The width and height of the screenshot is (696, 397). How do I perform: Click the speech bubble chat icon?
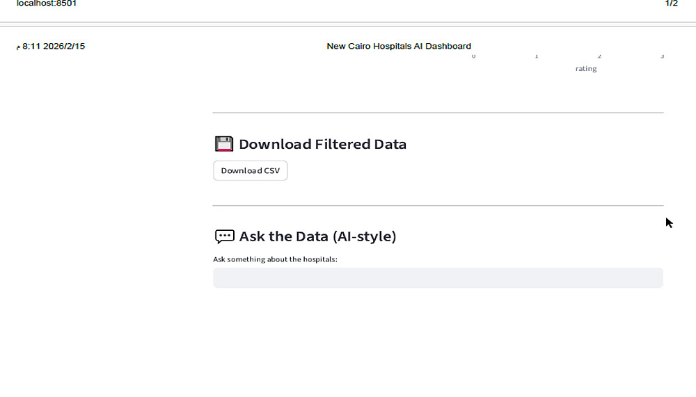(224, 236)
